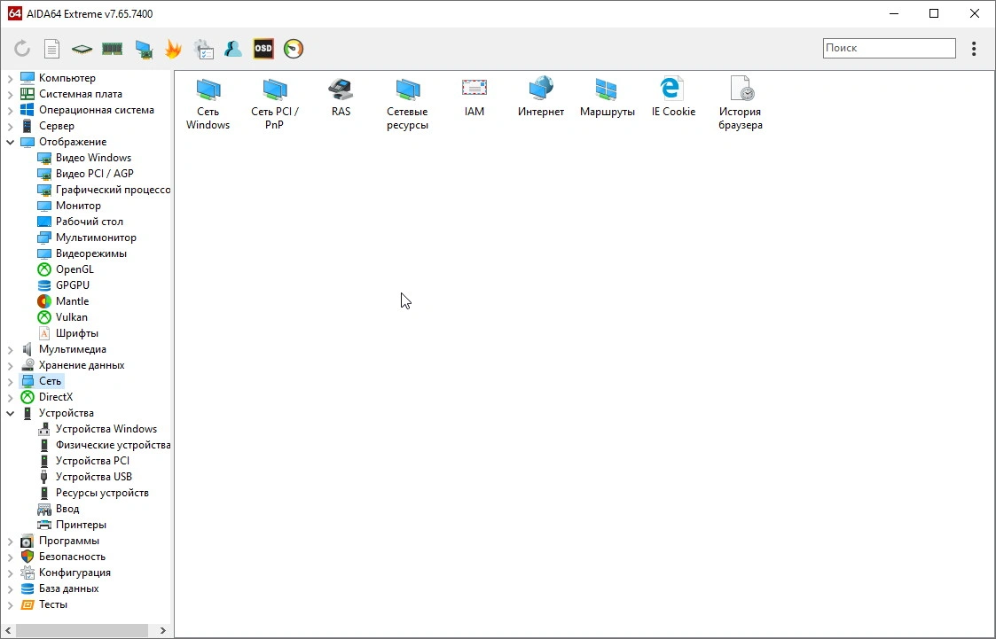
Task: Open the gauge sensor panel icon
Action: [x=294, y=49]
